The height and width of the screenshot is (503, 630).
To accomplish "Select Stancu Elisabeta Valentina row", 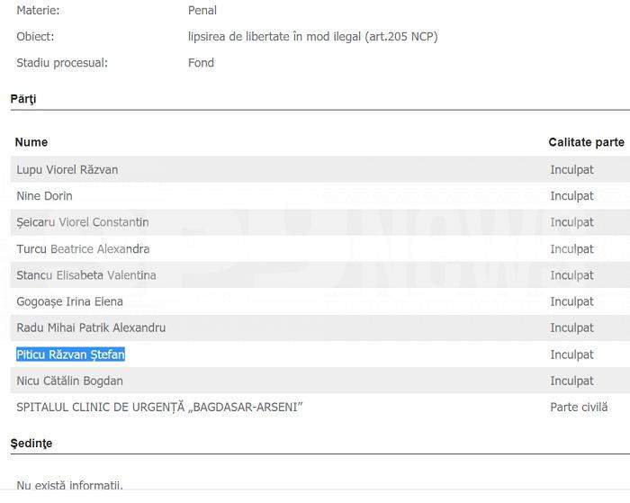I will coord(86,275).
